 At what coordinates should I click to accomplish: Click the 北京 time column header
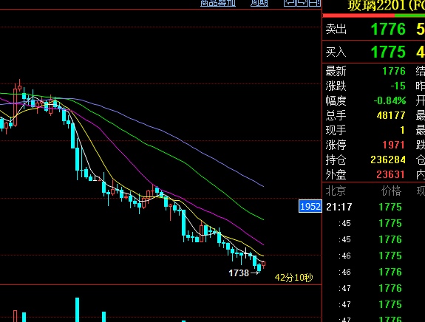tap(336, 191)
